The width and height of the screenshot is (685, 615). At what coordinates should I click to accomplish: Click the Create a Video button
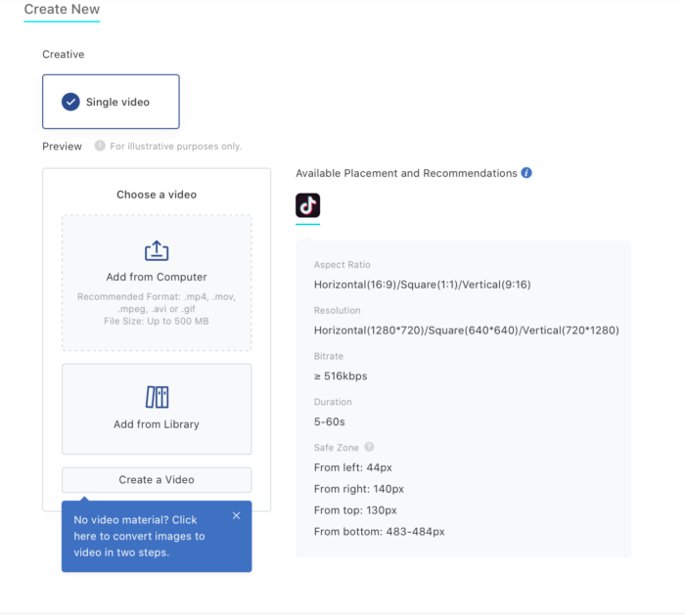click(157, 480)
